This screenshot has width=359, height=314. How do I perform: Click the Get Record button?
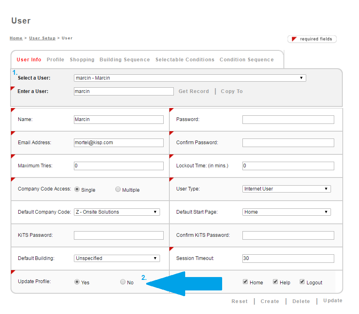tap(194, 91)
